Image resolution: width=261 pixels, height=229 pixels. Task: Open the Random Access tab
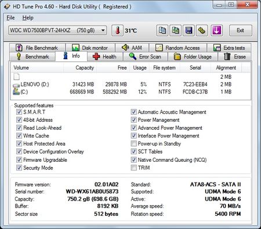click(x=178, y=48)
